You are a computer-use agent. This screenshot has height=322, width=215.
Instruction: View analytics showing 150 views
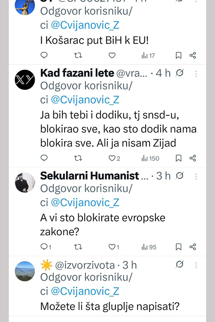tap(150, 158)
